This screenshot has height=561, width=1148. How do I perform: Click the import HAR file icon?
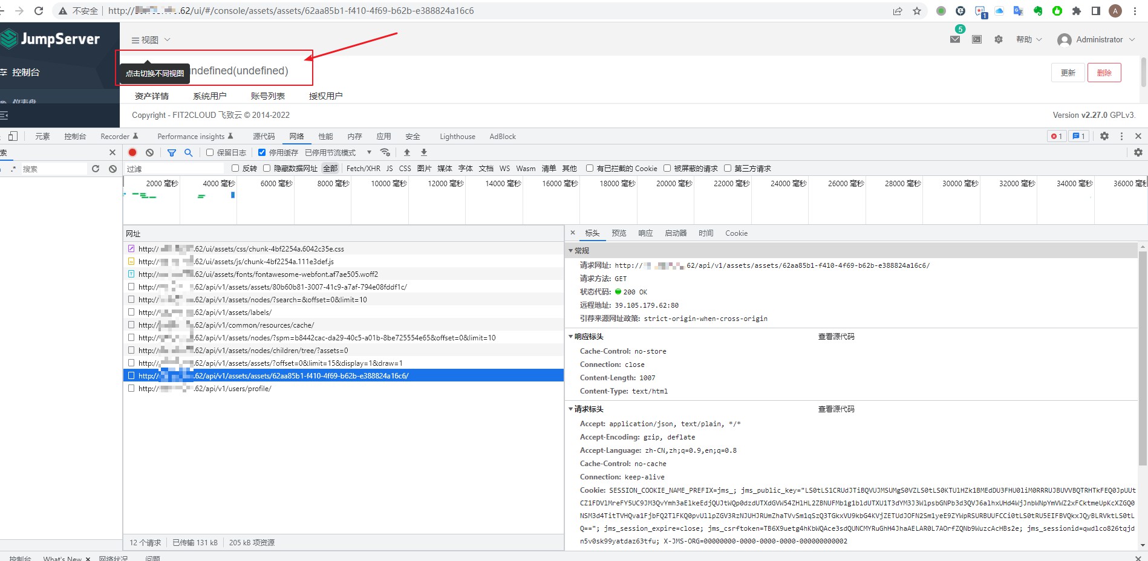pos(406,152)
